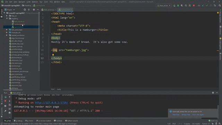222x125 pixels.
Task: Expand the files_etc folder in tree
Action: [x=7, y=16]
